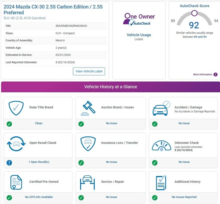Open No Issue link under Odometer Check

pyautogui.click(x=184, y=162)
